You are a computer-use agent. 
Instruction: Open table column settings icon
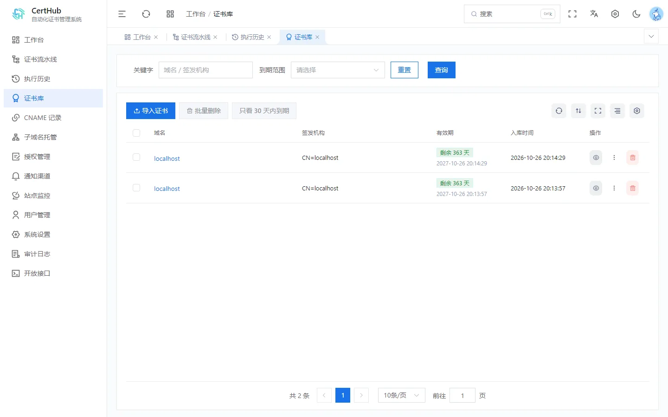[637, 111]
